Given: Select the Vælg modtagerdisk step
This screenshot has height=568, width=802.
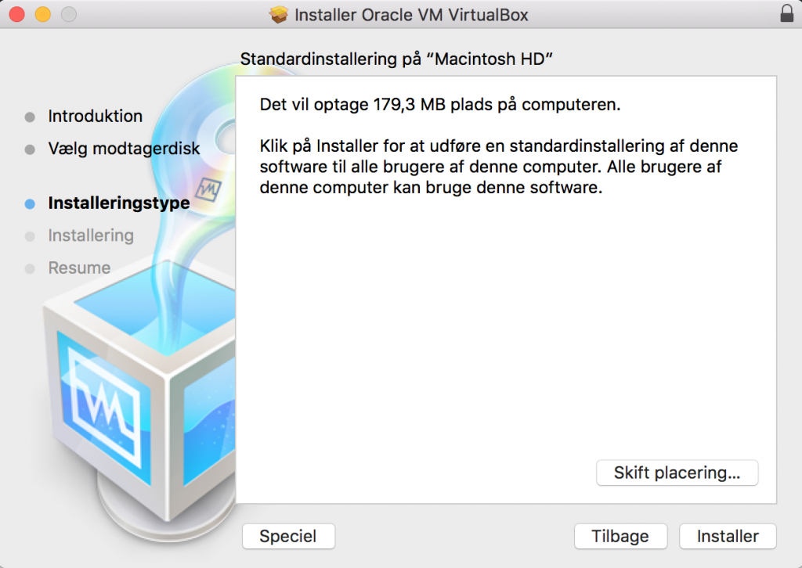Looking at the screenshot, I should tap(124, 149).
